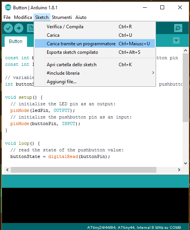
Task: Choose Verifica / Compila menu entry
Action: 95,27
